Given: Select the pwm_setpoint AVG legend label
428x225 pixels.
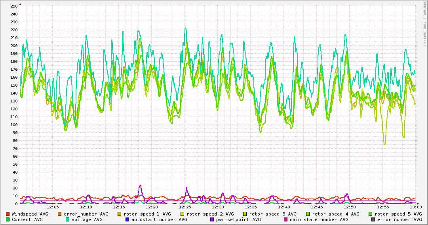Looking at the screenshot, I should pyautogui.click(x=238, y=220).
